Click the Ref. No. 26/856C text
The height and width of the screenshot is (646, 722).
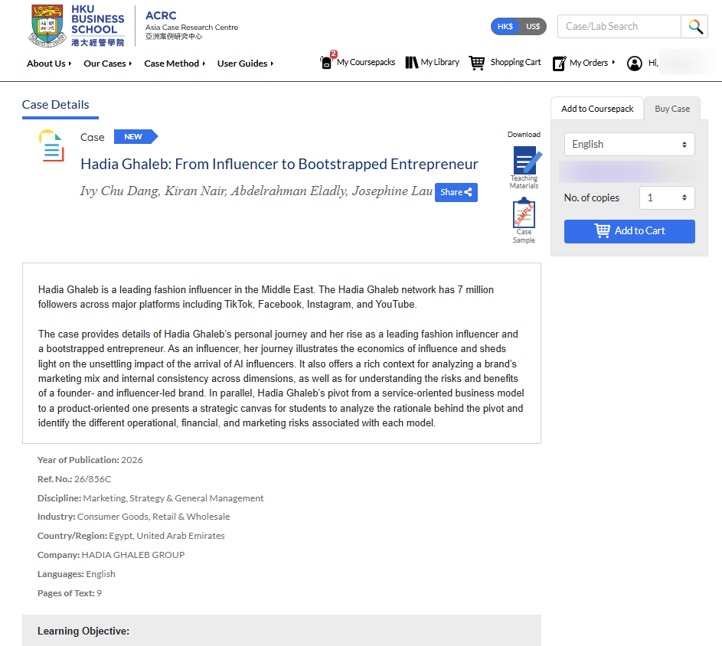pyautogui.click(x=74, y=479)
